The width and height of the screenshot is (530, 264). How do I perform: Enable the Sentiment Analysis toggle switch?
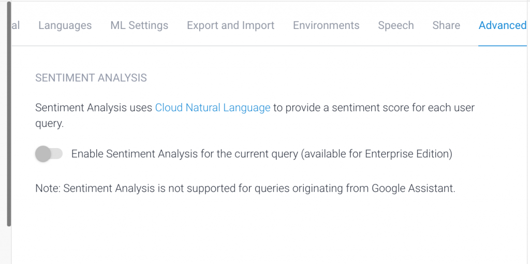[x=49, y=154]
